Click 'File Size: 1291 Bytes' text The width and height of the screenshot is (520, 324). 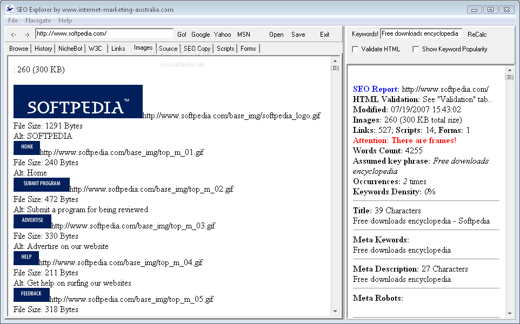coord(48,126)
